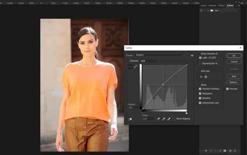Toggle the Set 1 item checkmark
The height and width of the screenshot is (155, 247).
201,11
